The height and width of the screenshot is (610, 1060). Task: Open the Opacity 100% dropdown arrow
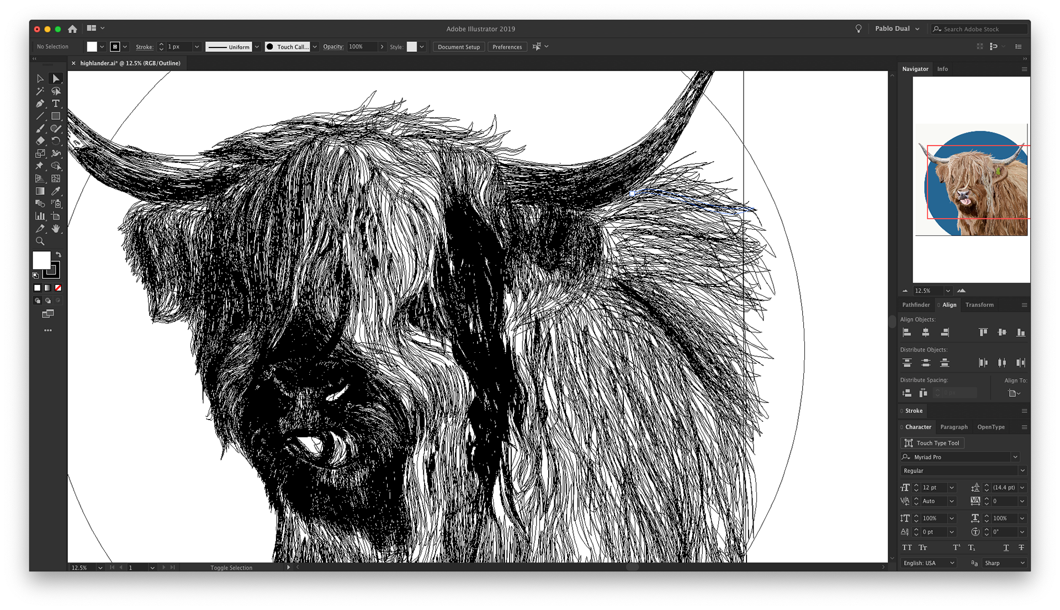(x=381, y=47)
